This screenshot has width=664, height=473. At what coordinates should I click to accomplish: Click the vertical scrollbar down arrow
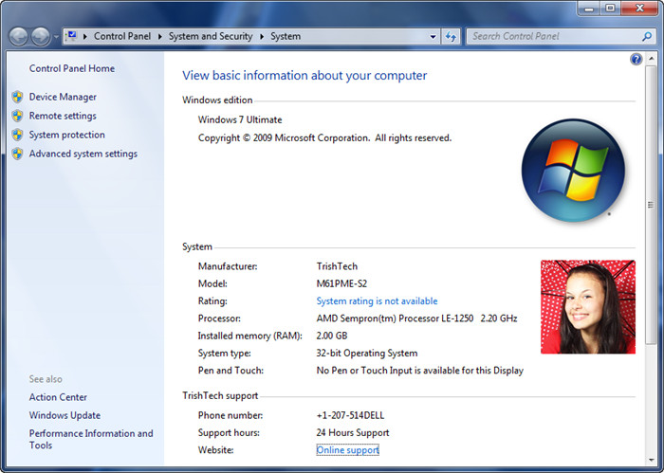click(651, 460)
